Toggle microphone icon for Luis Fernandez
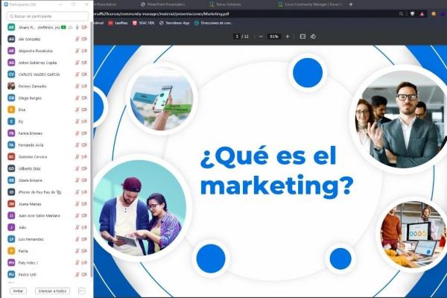Image resolution: width=447 pixels, height=298 pixels. 77,239
